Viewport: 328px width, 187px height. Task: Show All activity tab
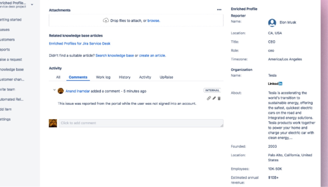click(x=58, y=77)
